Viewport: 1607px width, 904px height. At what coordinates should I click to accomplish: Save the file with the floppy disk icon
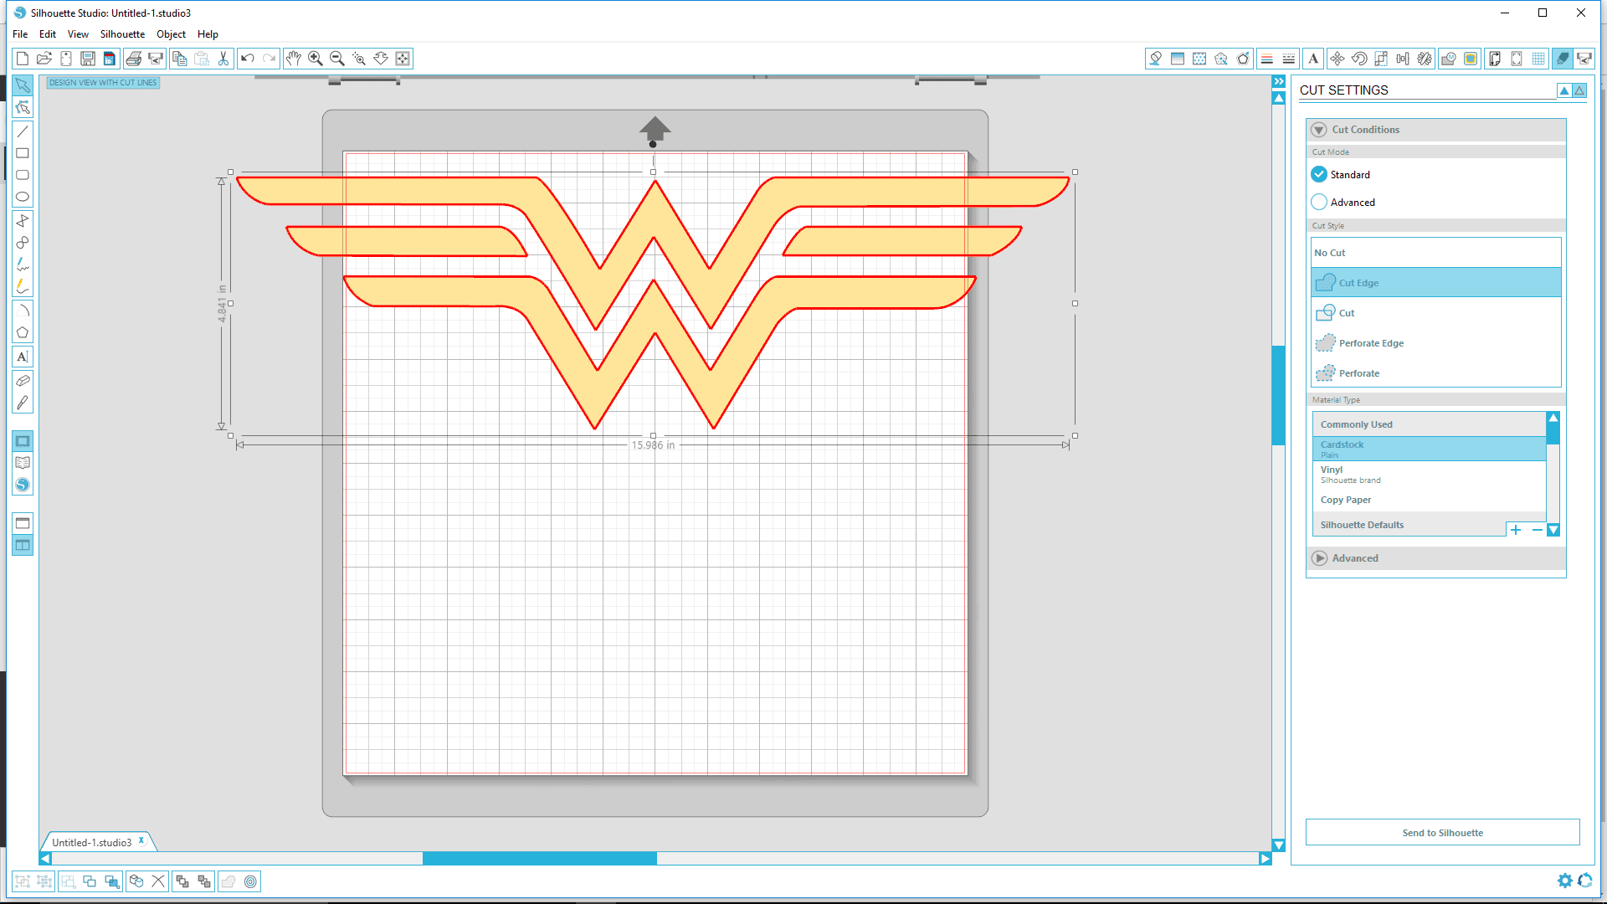point(88,59)
